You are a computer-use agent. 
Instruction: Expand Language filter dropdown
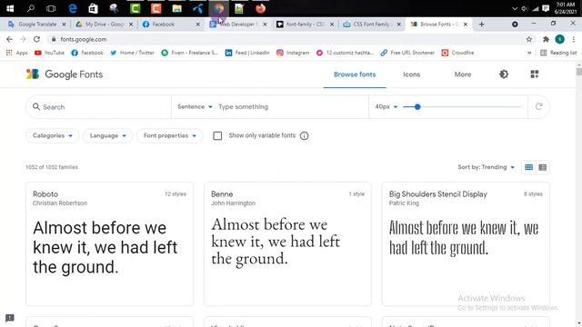[x=107, y=135]
